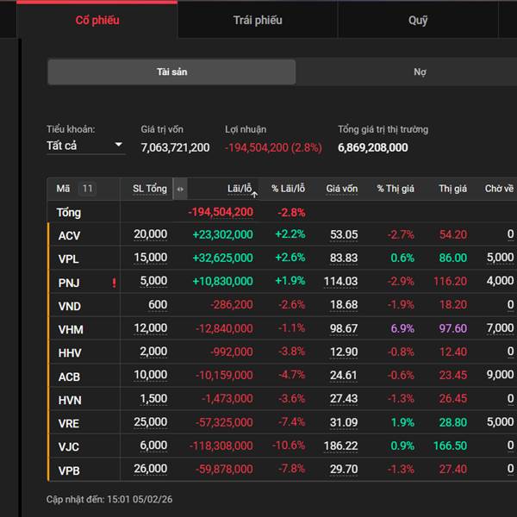Click the red warning icon beside PNJ
Viewport: 517px width, 517px height.
(x=114, y=282)
